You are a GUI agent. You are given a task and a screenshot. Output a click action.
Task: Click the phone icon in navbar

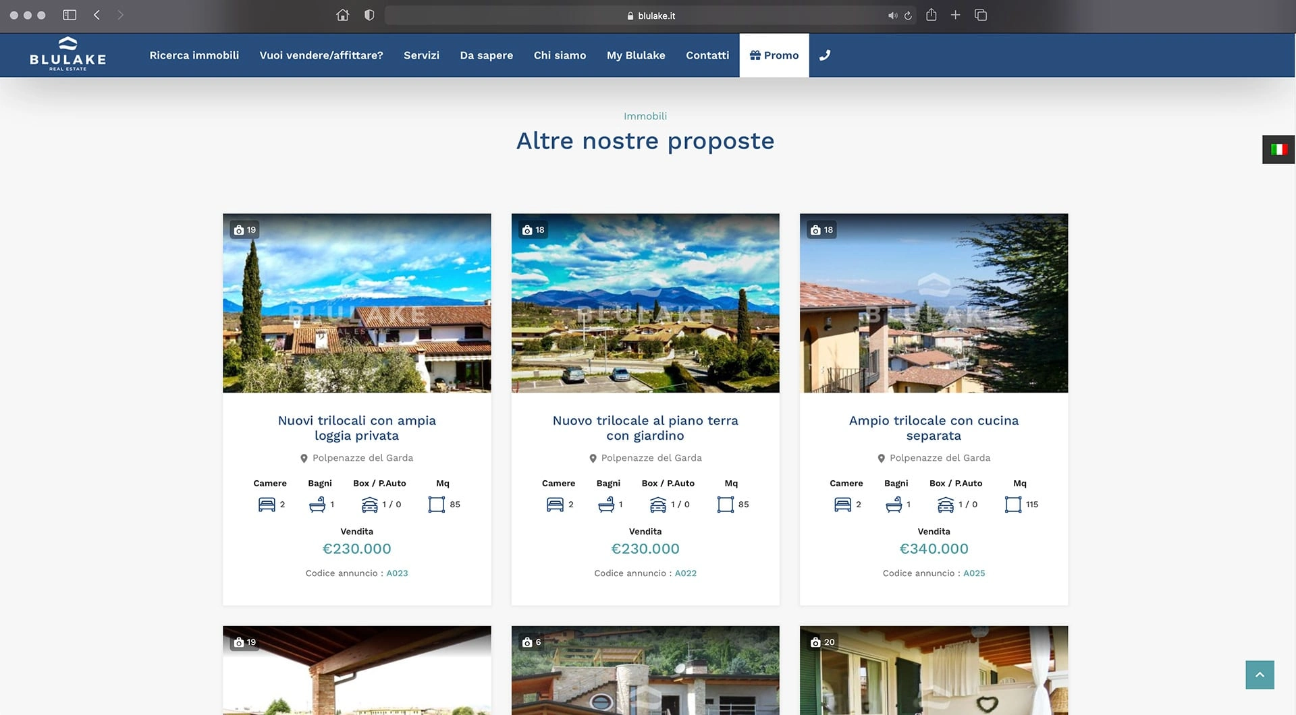tap(824, 55)
